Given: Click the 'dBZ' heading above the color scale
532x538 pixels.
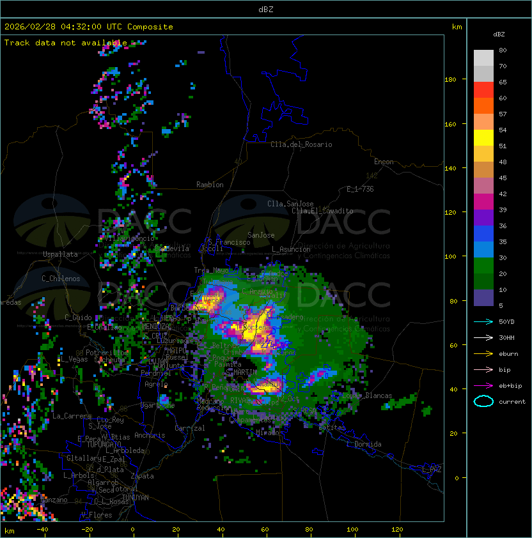Looking at the screenshot, I should click(x=499, y=35).
